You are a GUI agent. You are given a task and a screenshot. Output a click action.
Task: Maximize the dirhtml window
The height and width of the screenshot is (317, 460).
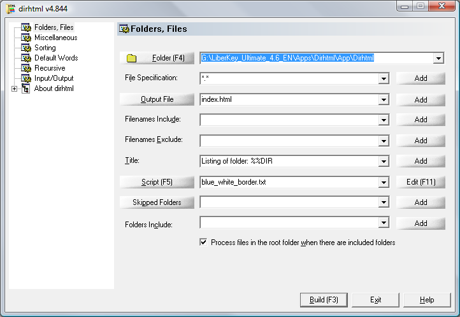coord(420,6)
